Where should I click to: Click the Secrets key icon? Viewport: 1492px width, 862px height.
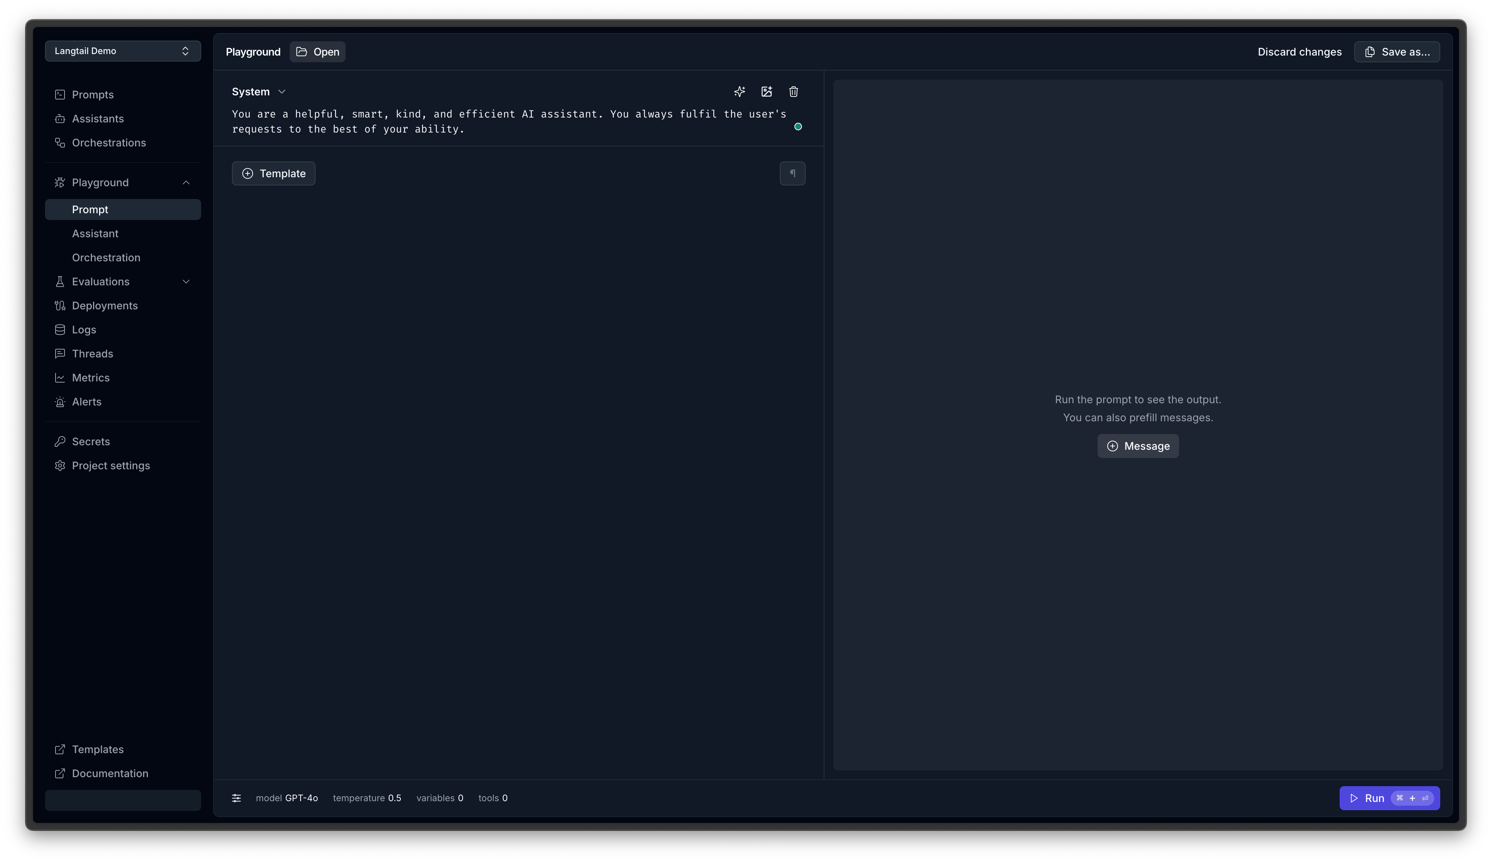pyautogui.click(x=60, y=442)
